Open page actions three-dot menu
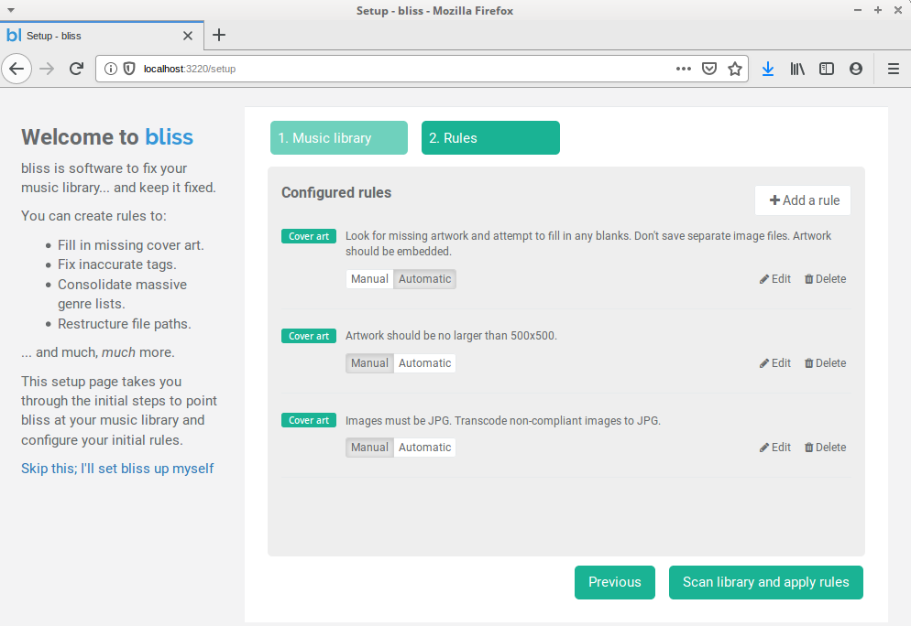 684,69
